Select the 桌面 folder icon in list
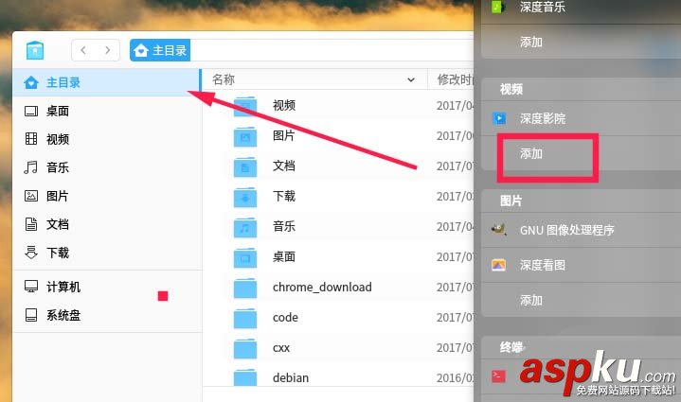This screenshot has height=402, width=681. pyautogui.click(x=245, y=257)
